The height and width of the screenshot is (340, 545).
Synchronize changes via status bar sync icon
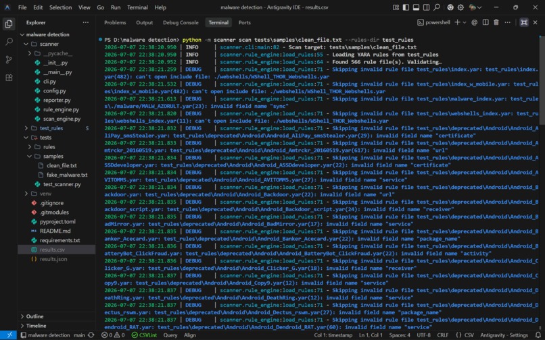91,335
